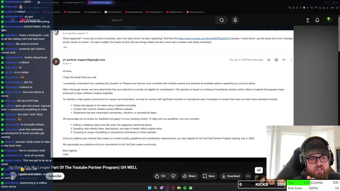The image size is (340, 191).
Task: Open the 'Titan submarine vi...' bookmark
Action: pos(196,12)
